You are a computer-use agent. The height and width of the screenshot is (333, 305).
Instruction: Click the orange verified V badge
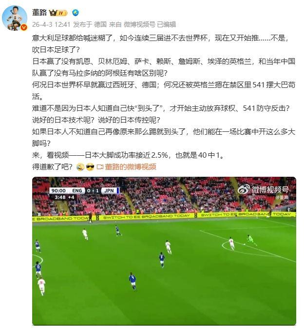pyautogui.click(x=24, y=27)
